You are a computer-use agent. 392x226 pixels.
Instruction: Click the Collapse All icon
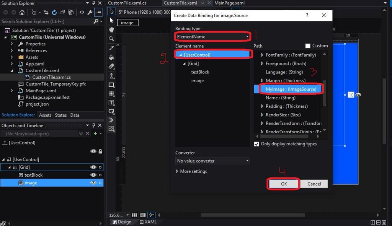click(x=62, y=12)
